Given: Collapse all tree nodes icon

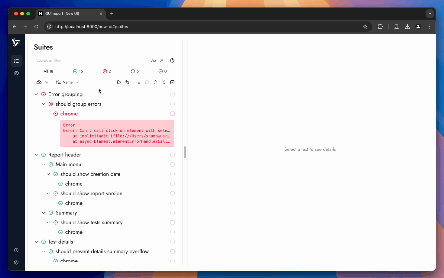Looking at the screenshot, I should [x=164, y=82].
